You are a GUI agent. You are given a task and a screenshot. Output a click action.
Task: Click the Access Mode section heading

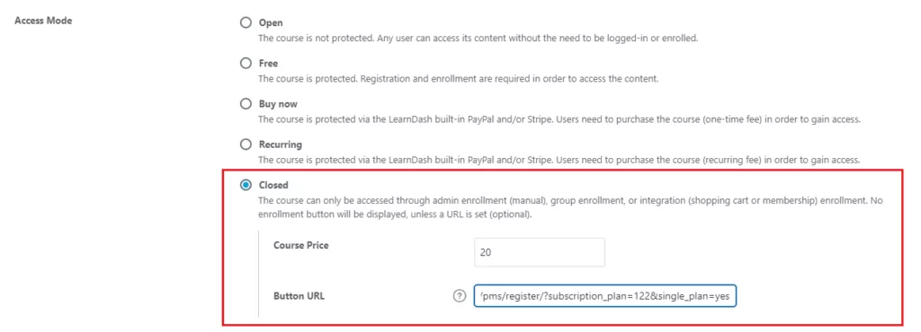click(43, 21)
